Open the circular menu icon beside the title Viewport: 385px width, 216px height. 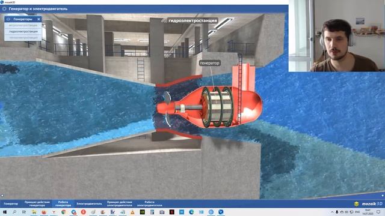click(4, 8)
